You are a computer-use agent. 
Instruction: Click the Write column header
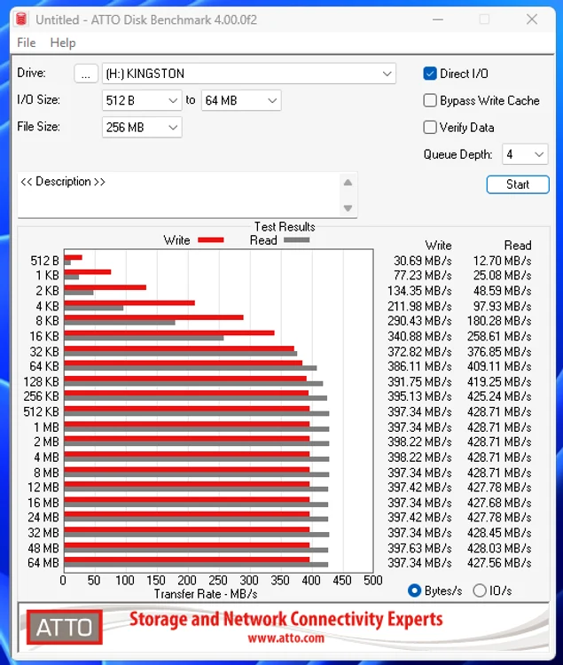[x=438, y=245]
